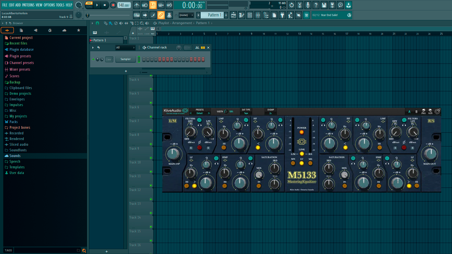Open the (none) snap dropdown
452x254 pixels.
[186, 15]
